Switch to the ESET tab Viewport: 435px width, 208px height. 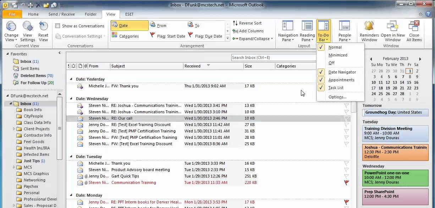click(130, 14)
